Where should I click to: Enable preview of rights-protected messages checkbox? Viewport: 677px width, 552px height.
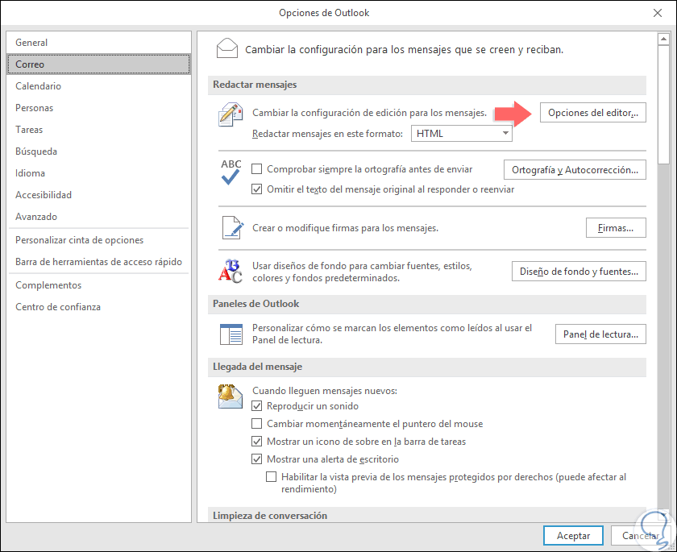point(271,476)
